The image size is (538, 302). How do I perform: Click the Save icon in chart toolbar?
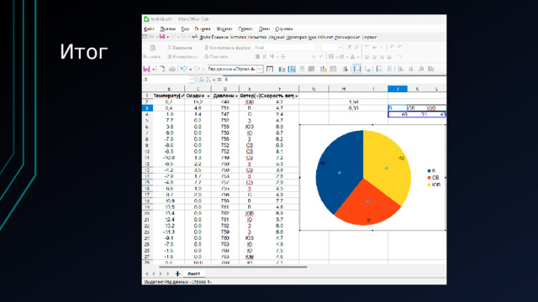(146, 69)
